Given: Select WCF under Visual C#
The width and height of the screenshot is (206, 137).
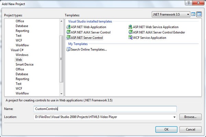Looking at the screenshot, I should click(19, 88).
